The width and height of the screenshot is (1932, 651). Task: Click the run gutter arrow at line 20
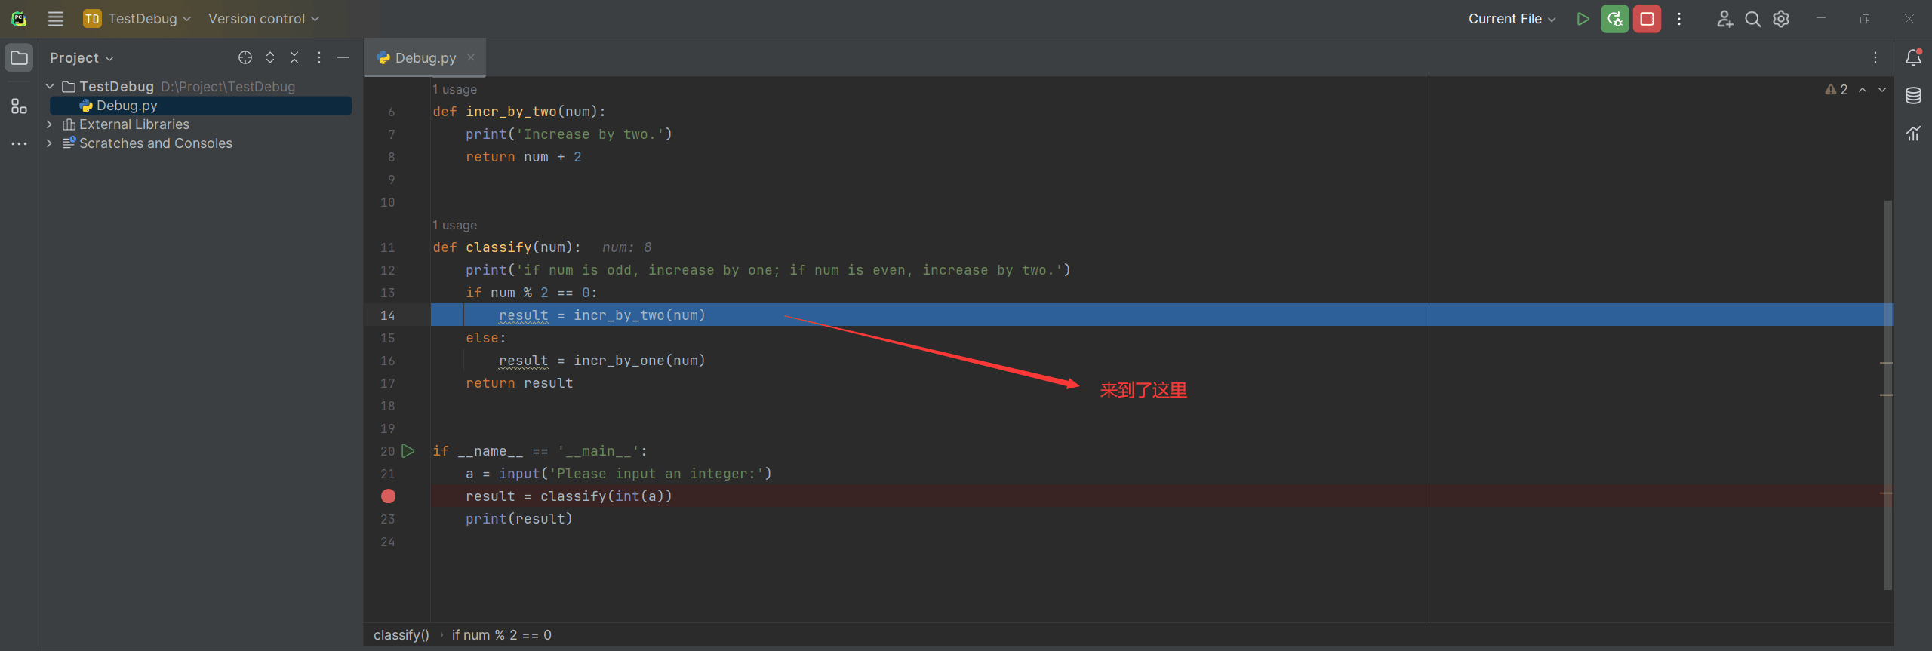[x=408, y=451]
